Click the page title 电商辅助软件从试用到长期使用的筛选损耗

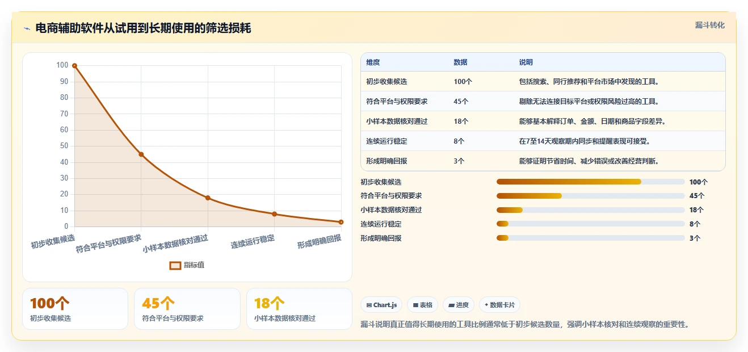(x=143, y=28)
